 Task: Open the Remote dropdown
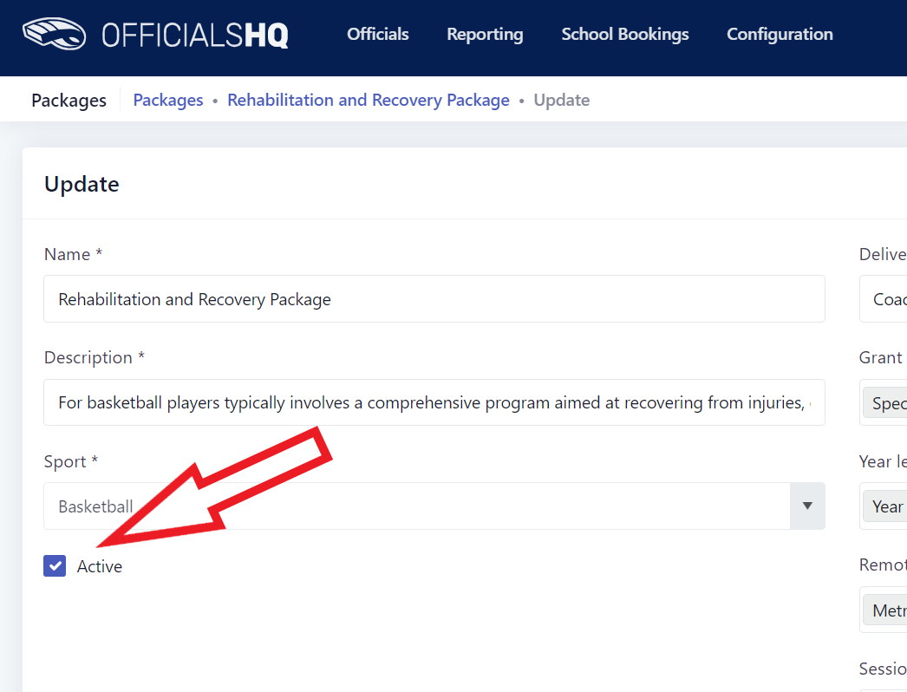(889, 610)
